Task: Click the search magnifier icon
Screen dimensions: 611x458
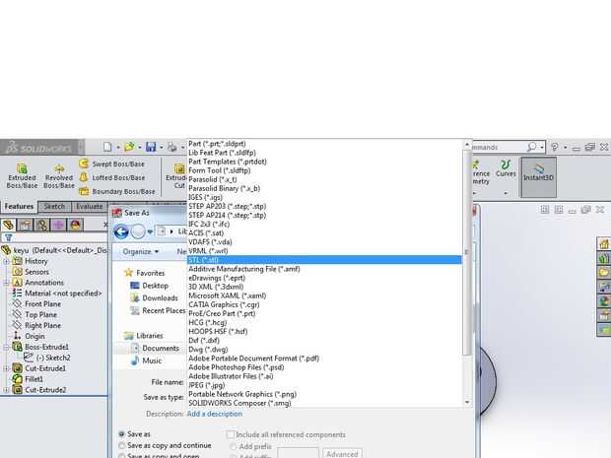Action: coord(531,147)
